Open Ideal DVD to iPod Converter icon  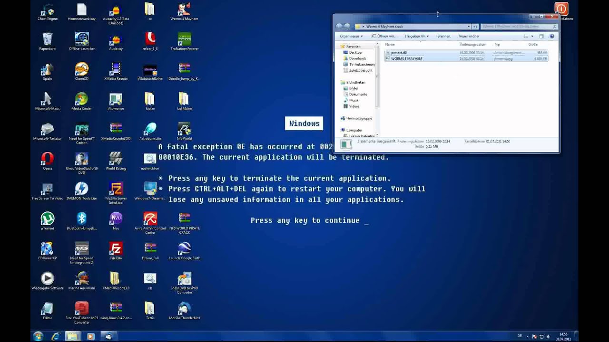click(184, 283)
